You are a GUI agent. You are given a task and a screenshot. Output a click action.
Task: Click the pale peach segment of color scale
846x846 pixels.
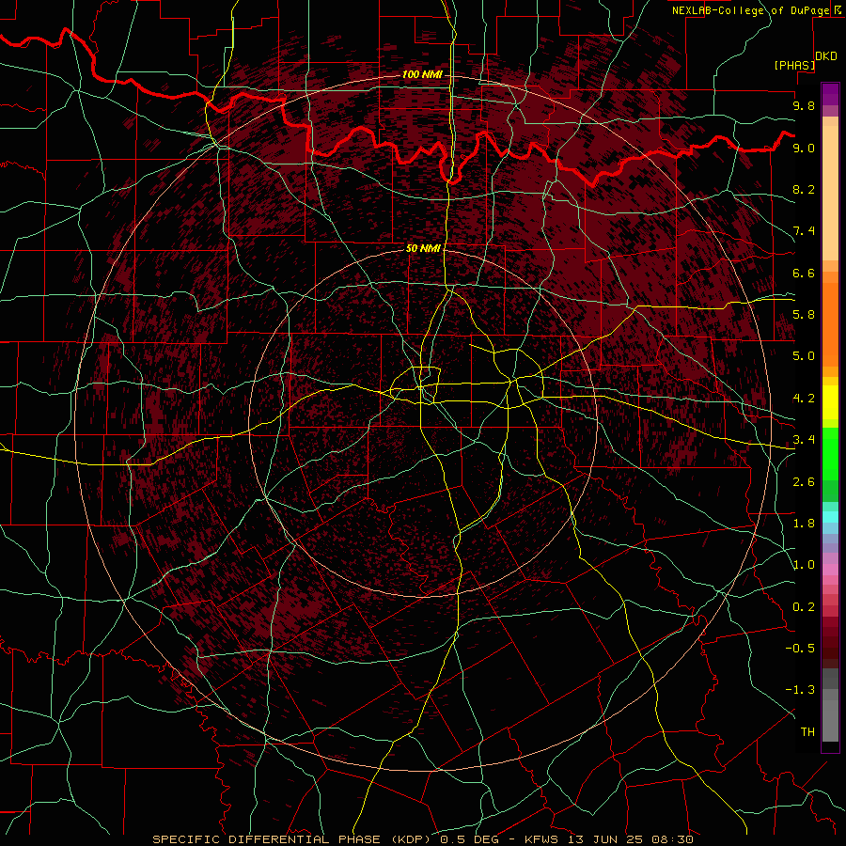(x=830, y=193)
